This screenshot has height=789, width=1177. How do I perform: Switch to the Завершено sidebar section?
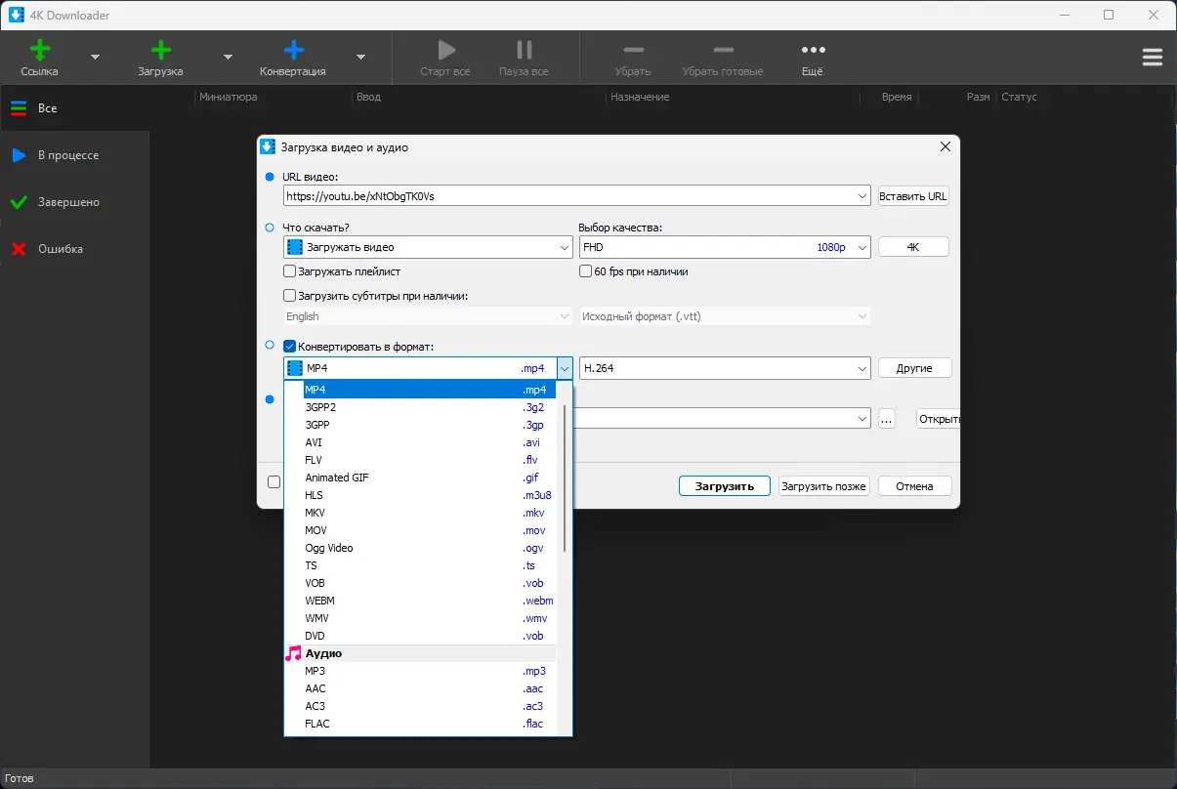pyautogui.click(x=68, y=202)
